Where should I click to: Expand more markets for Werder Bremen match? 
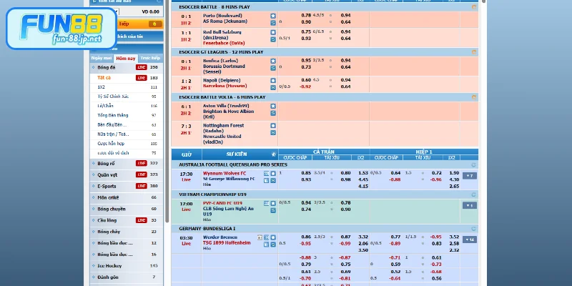[469, 239]
